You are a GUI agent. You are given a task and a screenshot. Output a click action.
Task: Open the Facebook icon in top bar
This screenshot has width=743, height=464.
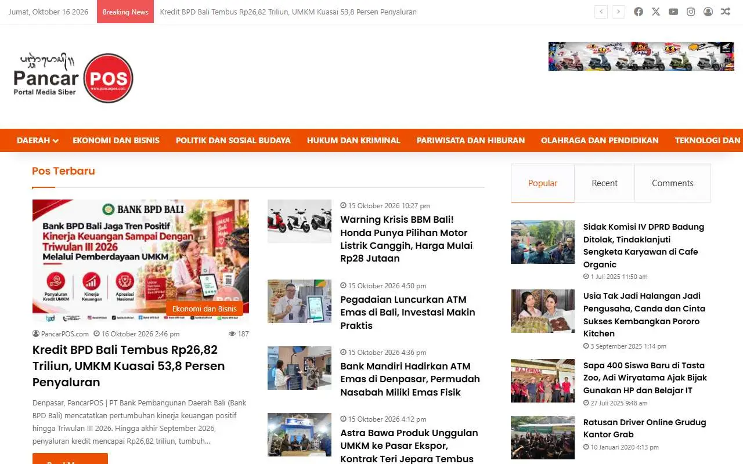pos(639,12)
